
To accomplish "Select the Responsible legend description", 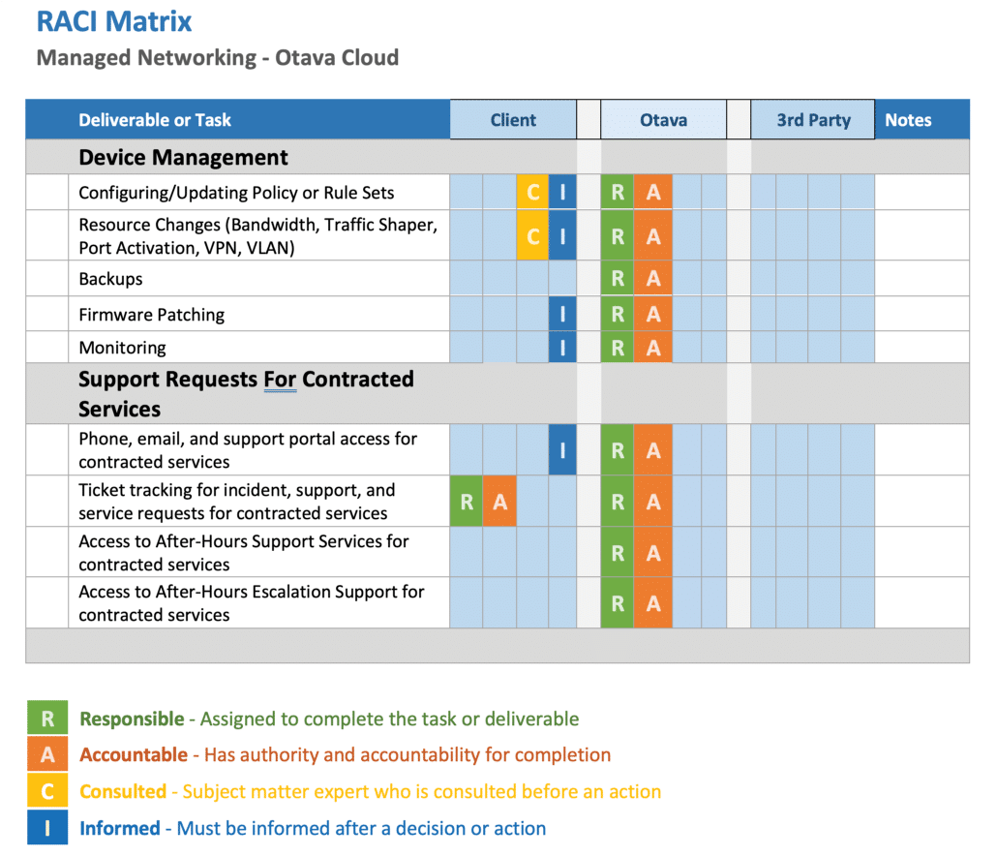I will click(329, 719).
